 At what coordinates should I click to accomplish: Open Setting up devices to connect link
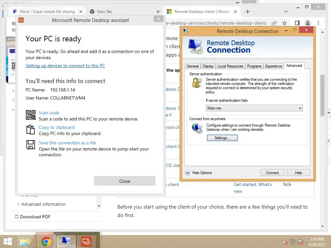[x=65, y=66]
